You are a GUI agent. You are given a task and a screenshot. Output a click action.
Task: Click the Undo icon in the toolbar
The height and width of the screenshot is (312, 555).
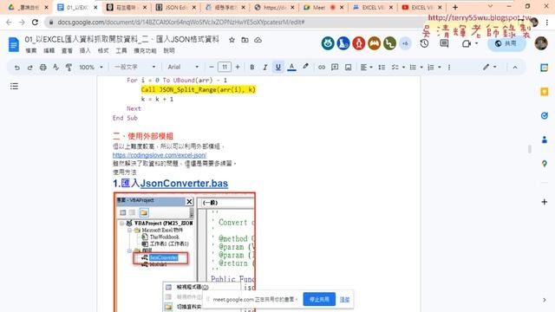tap(16, 68)
